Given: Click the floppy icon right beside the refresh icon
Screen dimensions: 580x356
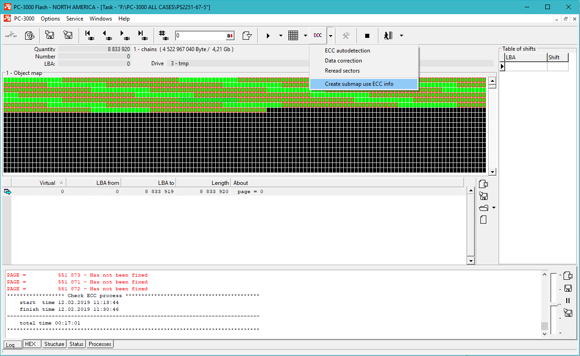Looking at the screenshot, I should coord(50,36).
